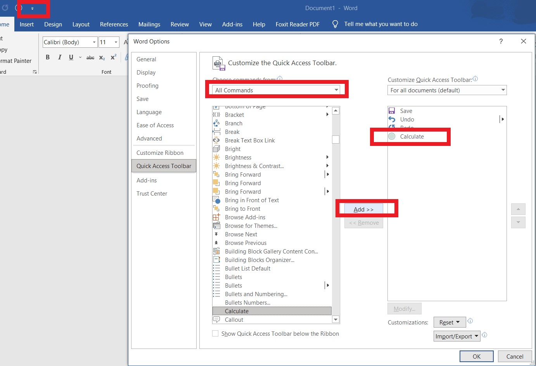Enable Show Quick Access Toolbar below Ribbon

[215, 333]
